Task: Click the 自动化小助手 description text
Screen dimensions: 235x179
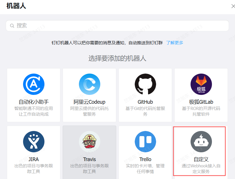Action: (34, 111)
